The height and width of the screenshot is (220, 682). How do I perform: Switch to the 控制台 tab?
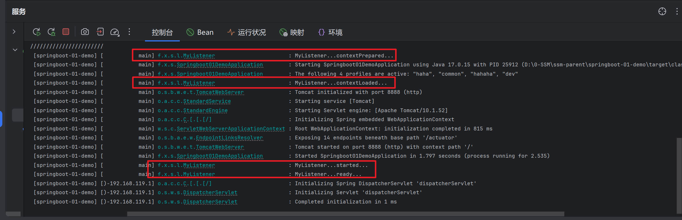coord(162,32)
